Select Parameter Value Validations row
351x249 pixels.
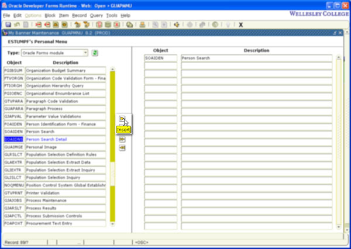[55, 116]
